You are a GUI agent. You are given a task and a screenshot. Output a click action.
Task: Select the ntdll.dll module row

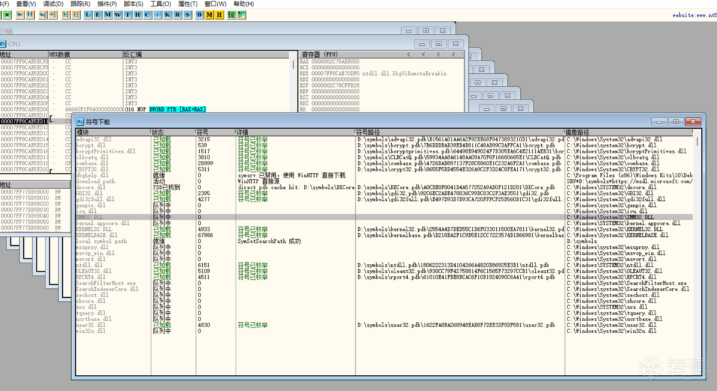point(384,265)
